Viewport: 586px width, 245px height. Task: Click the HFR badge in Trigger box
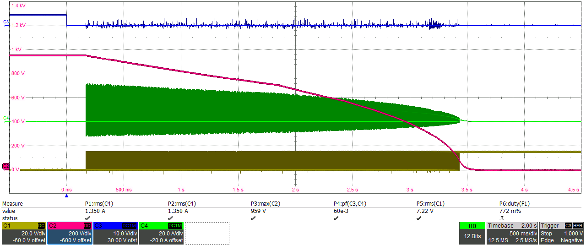(577, 226)
